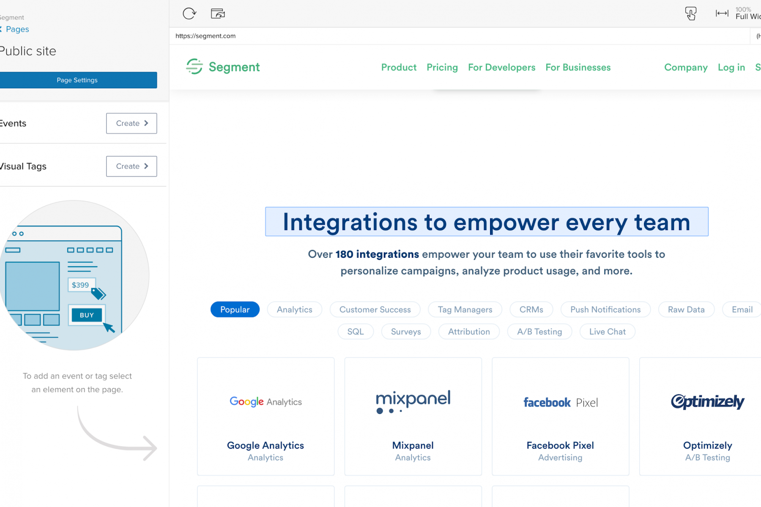
Task: Select the Analytics filter pill
Action: [295, 310]
